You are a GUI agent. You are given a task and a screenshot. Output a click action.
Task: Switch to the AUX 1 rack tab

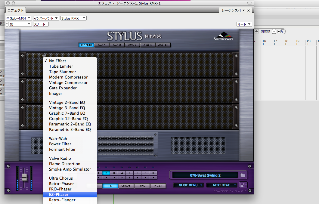(x=102, y=45)
